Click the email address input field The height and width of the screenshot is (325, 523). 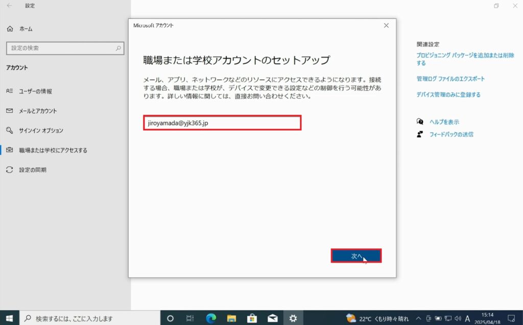tap(222, 122)
